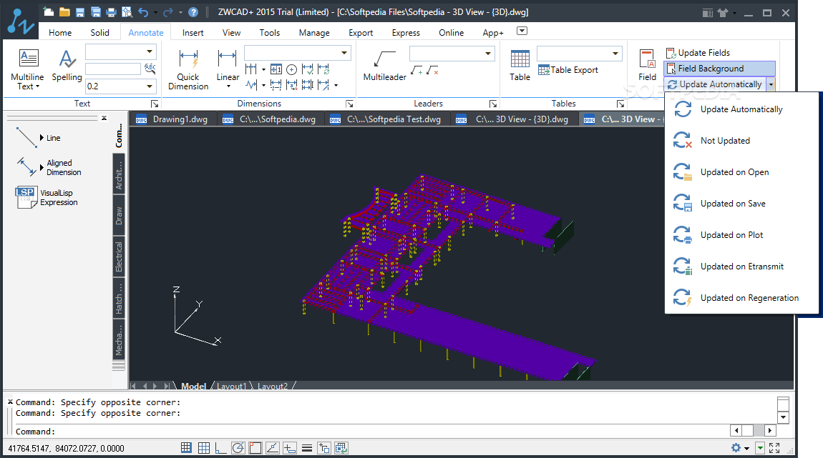The height and width of the screenshot is (458, 823).
Task: Click the Save icon in quick access toolbar
Action: 79,12
